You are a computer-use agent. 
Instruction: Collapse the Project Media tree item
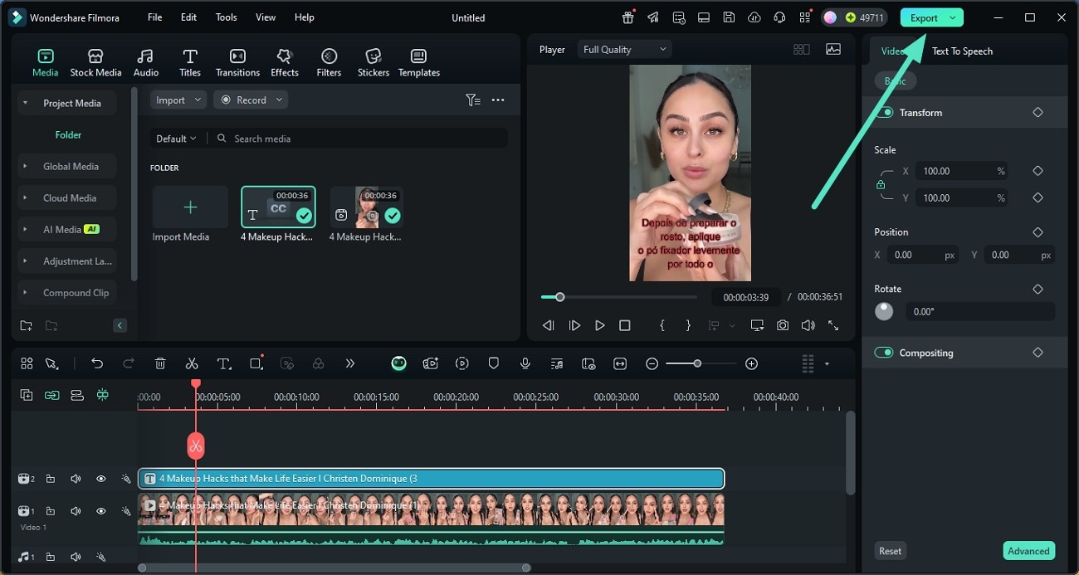click(x=26, y=104)
